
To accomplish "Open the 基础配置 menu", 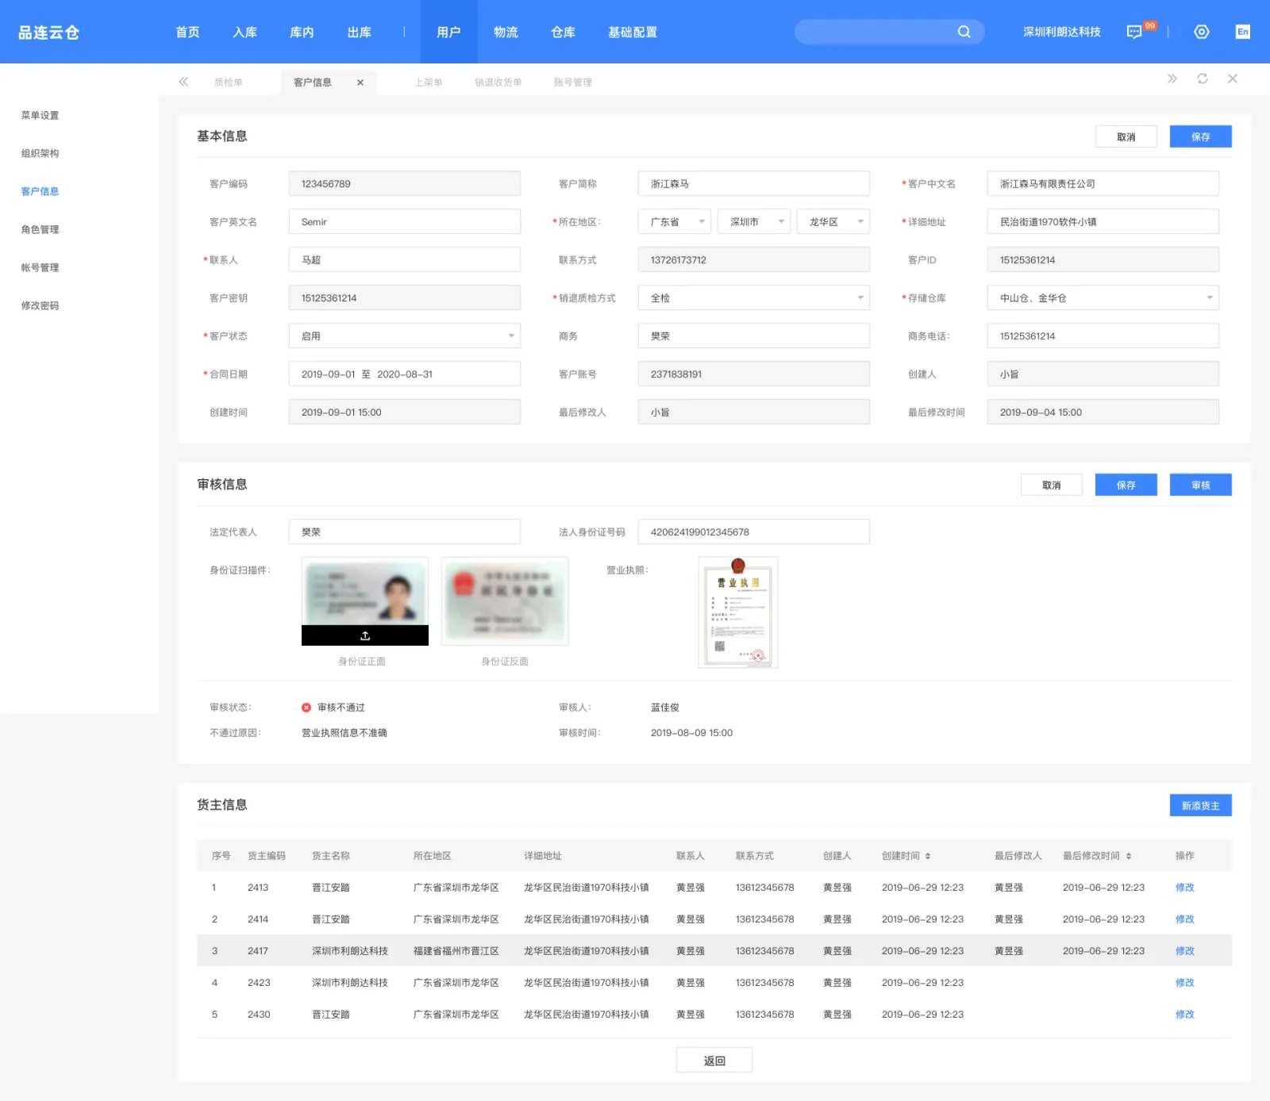I will pos(633,33).
